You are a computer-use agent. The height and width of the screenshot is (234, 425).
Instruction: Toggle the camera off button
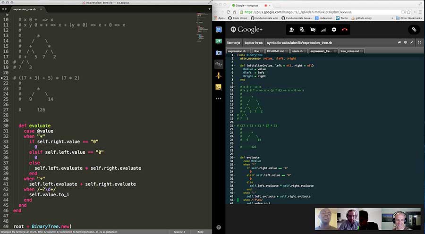pyautogui.click(x=313, y=29)
